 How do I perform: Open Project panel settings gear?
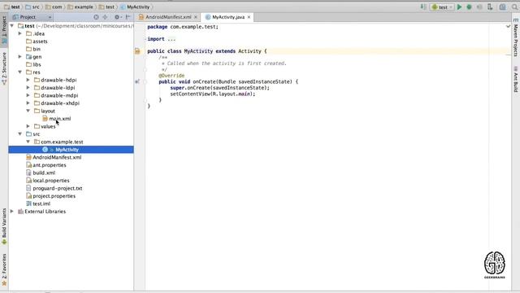point(117,17)
